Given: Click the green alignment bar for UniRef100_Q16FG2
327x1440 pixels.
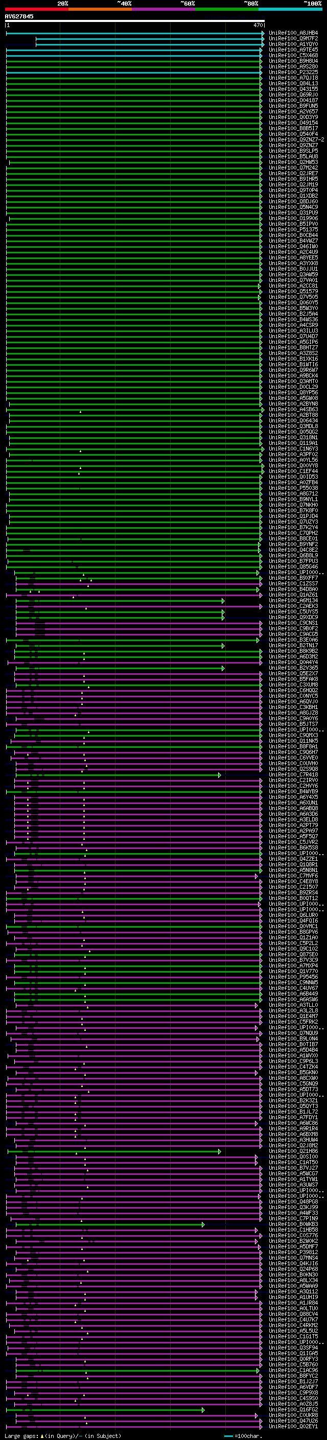Looking at the screenshot, I should point(105,1410).
